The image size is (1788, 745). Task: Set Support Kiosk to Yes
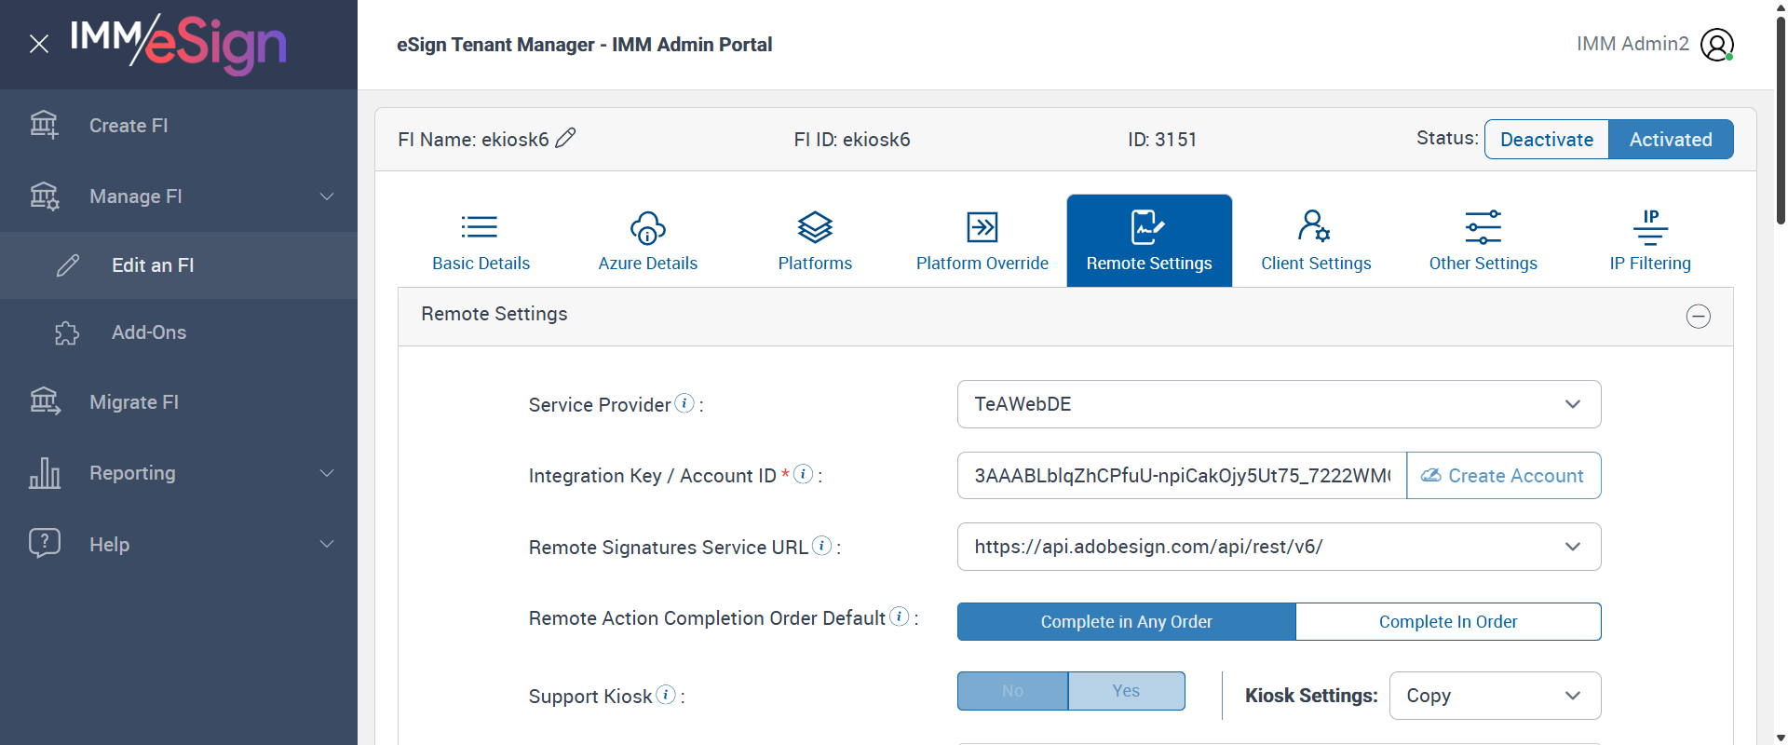click(x=1126, y=691)
